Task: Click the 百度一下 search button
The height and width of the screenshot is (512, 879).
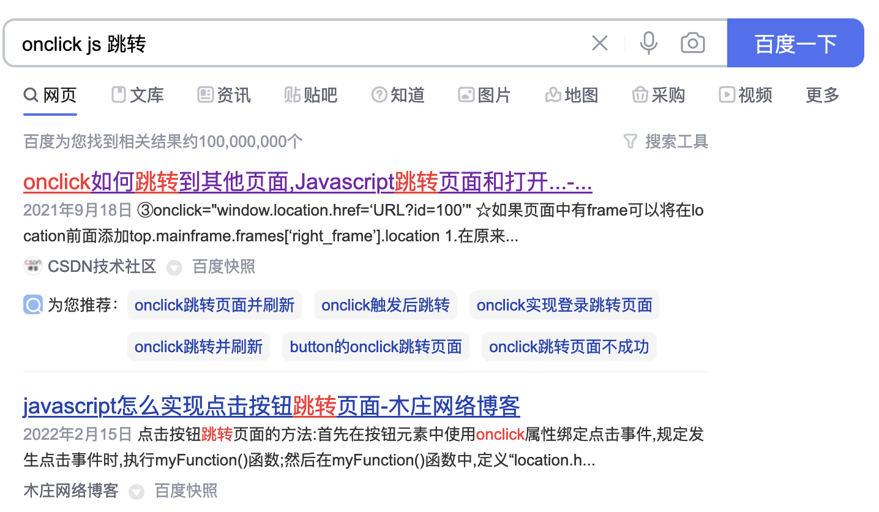Action: tap(795, 43)
